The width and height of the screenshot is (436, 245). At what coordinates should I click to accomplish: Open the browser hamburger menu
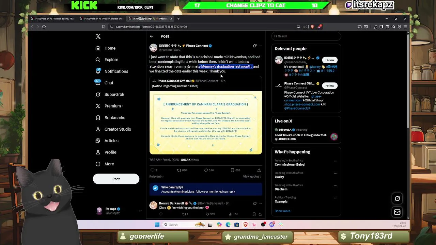pos(405,27)
